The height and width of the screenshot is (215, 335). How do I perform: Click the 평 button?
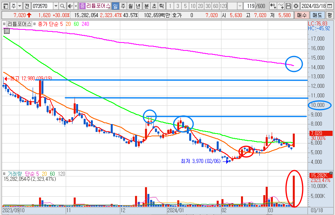(x=330, y=15)
